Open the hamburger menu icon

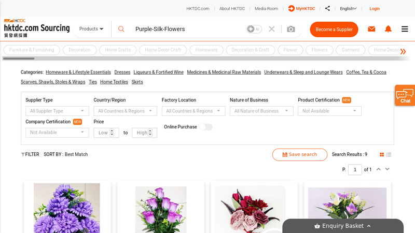pos(405,29)
